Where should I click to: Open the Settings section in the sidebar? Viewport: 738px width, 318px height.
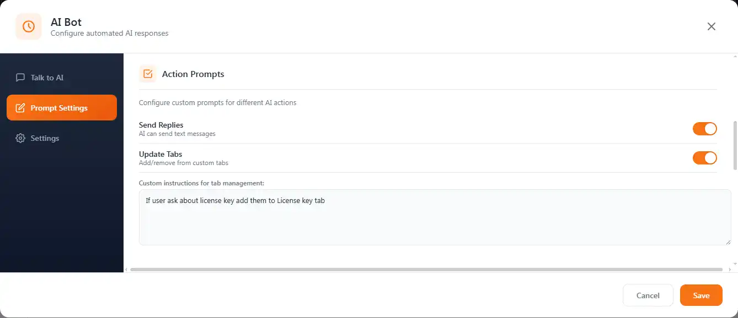(x=45, y=138)
